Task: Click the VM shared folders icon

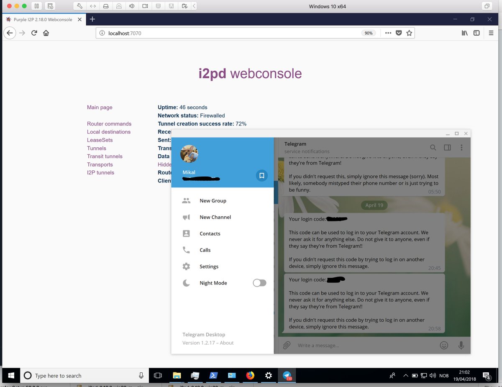Action: [184, 6]
